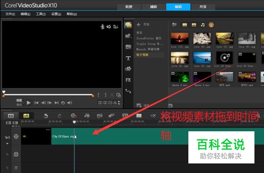Viewport: 264px width, 173px height.
Task: Undo the last action
Action: pyautogui.click(x=46, y=116)
